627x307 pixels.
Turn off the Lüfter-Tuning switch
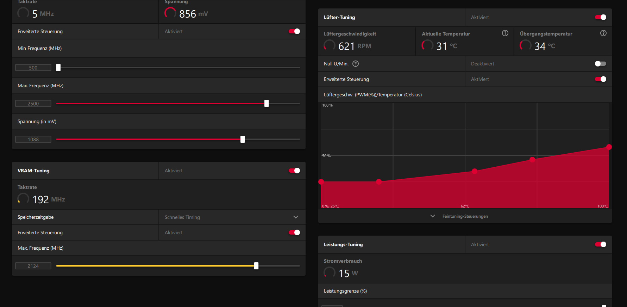click(x=601, y=17)
